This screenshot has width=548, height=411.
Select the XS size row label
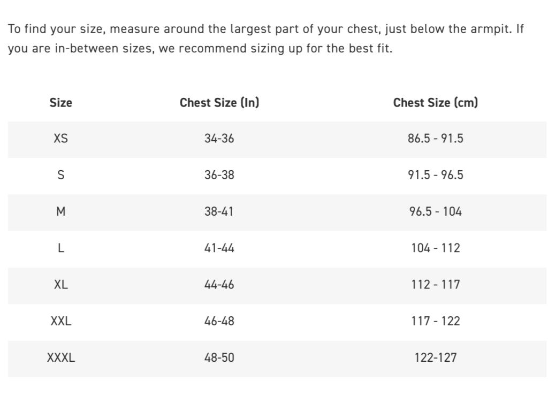click(61, 139)
